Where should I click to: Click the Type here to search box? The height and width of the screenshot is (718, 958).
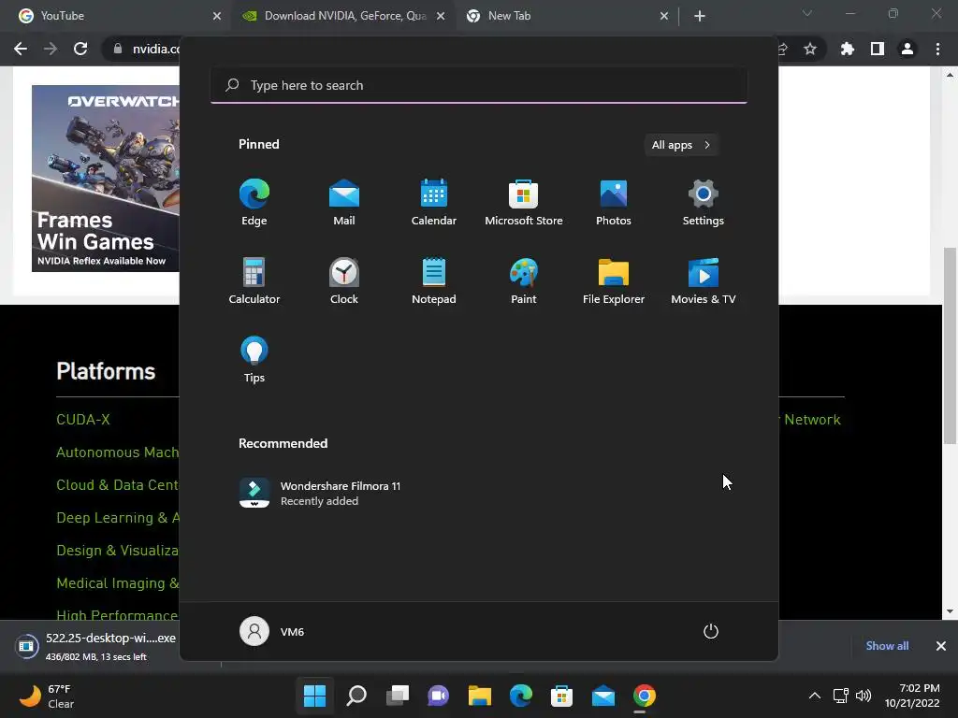[x=478, y=85]
